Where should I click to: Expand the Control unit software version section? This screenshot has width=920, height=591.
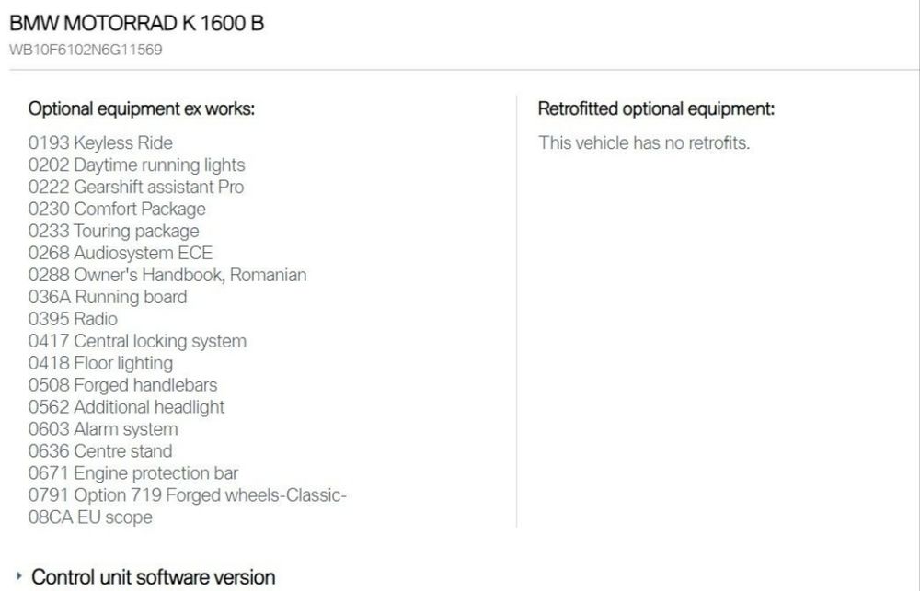19,576
